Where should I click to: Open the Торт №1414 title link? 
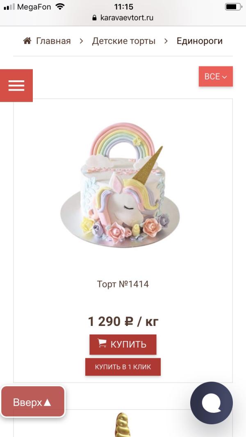123,284
